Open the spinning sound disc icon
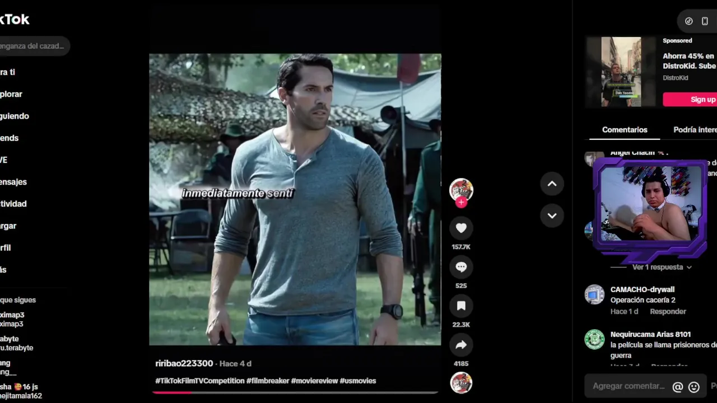Viewport: 717px width, 403px height. 461,383
